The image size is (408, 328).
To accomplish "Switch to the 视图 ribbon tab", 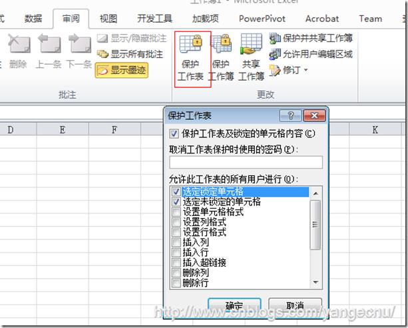I will click(x=108, y=19).
